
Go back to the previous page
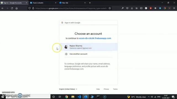coord(2,8)
